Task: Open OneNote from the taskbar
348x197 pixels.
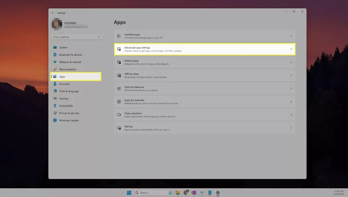Action: click(194, 192)
